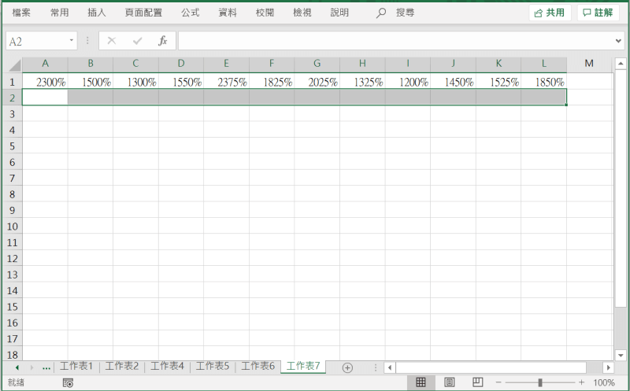Open the 資料 ribbon tab
The width and height of the screenshot is (630, 391).
[228, 13]
